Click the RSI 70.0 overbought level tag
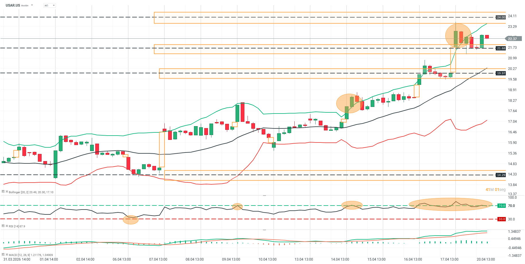Image resolution: width=525 pixels, height=264 pixels. coord(501,206)
